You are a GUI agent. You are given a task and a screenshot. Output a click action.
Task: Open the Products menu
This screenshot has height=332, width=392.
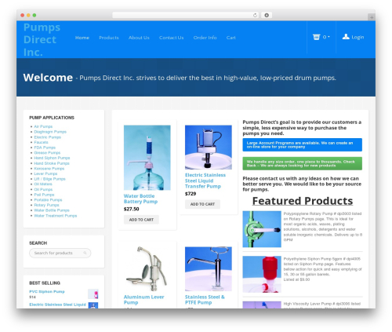109,38
